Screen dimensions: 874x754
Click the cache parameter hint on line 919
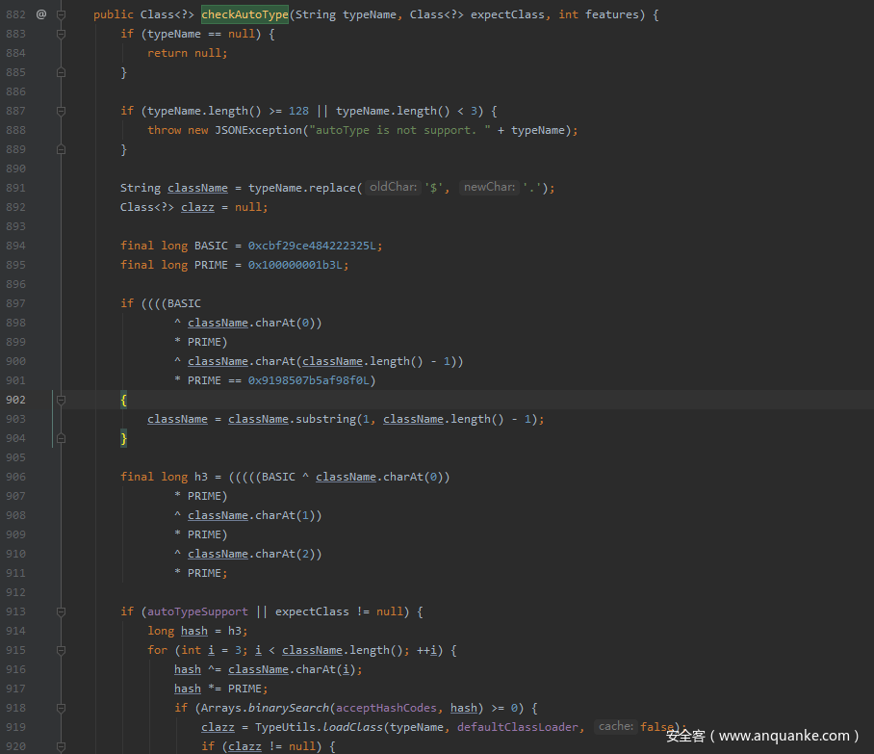[x=615, y=726]
